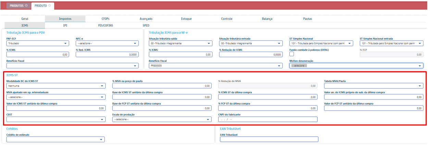Open NF-e Benefício Fiscal dropdown PR800005
Image resolution: width=432 pixels, height=145 pixels.
coord(216,65)
